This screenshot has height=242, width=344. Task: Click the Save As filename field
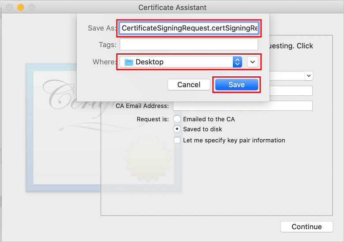(x=189, y=28)
